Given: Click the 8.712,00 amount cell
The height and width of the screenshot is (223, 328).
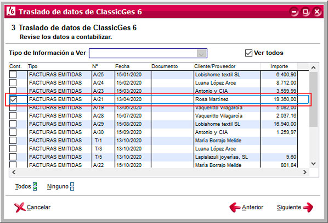Looking at the screenshot, I should tap(279, 83).
